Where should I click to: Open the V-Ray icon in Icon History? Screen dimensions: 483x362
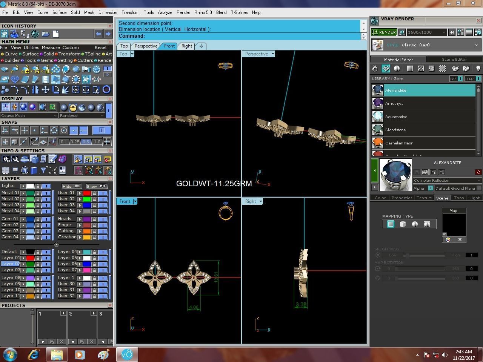pyautogui.click(x=35, y=34)
